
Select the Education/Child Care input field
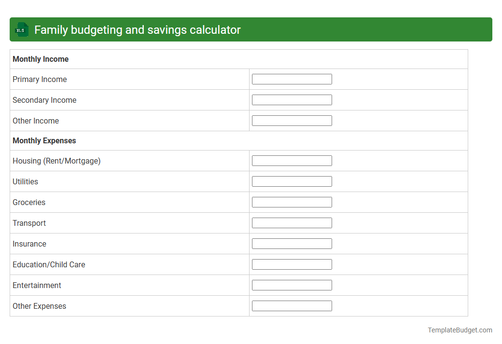292,264
